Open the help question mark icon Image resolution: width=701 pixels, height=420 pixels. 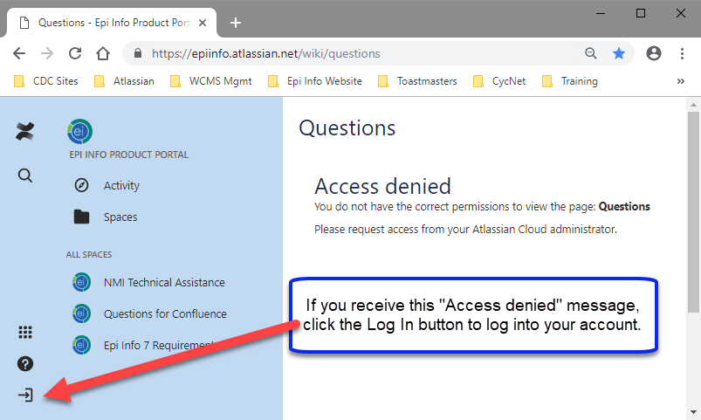tap(25, 363)
